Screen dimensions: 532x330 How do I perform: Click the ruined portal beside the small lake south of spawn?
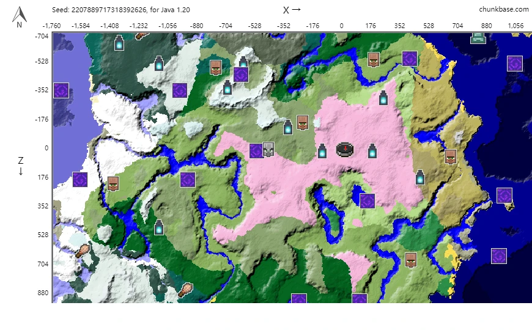368,201
